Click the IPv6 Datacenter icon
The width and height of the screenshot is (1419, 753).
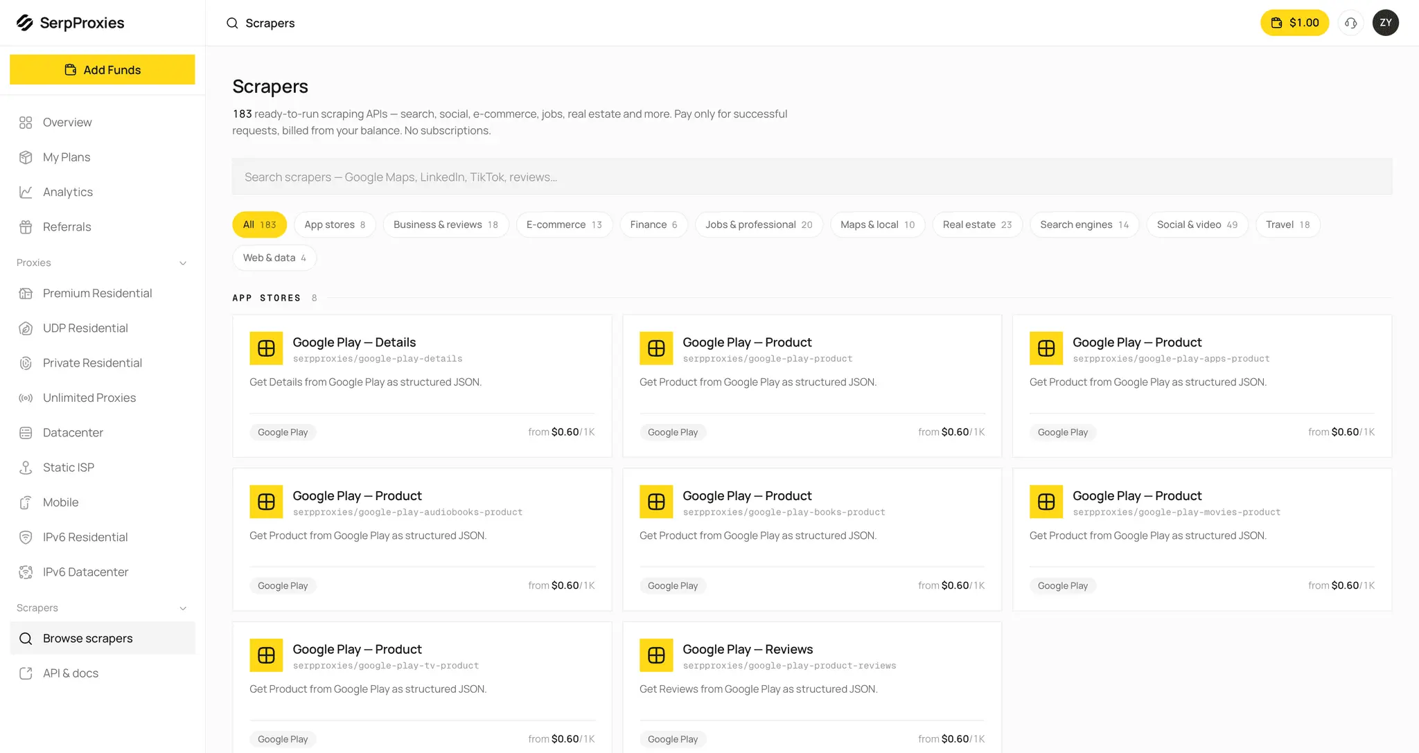coord(26,572)
